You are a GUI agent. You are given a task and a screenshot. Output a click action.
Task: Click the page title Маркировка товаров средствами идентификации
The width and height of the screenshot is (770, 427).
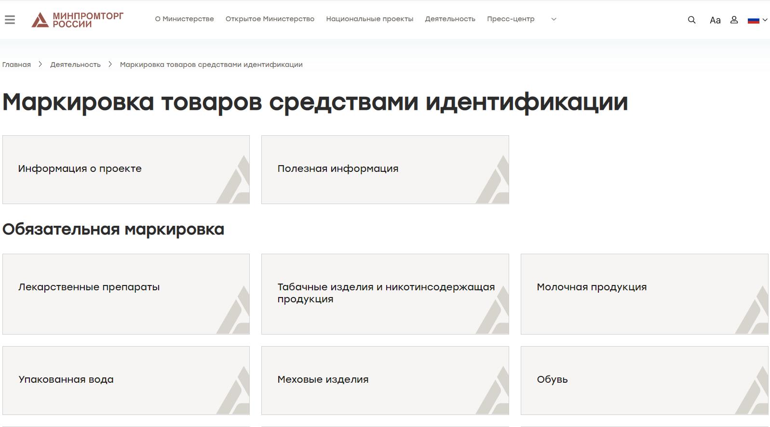(x=315, y=103)
